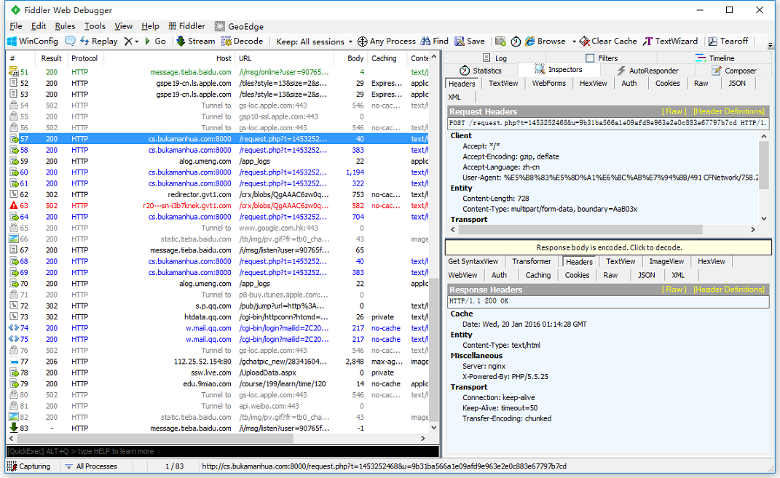780x478 pixels.
Task: Select session 77 112.25.52.154:80 row
Action: pyautogui.click(x=219, y=362)
